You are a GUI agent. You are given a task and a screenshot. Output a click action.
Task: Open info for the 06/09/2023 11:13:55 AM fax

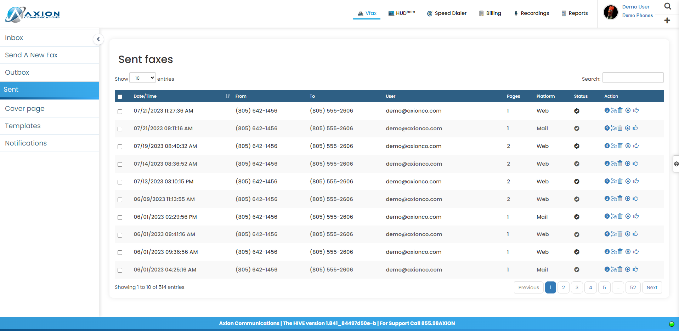coord(607,199)
